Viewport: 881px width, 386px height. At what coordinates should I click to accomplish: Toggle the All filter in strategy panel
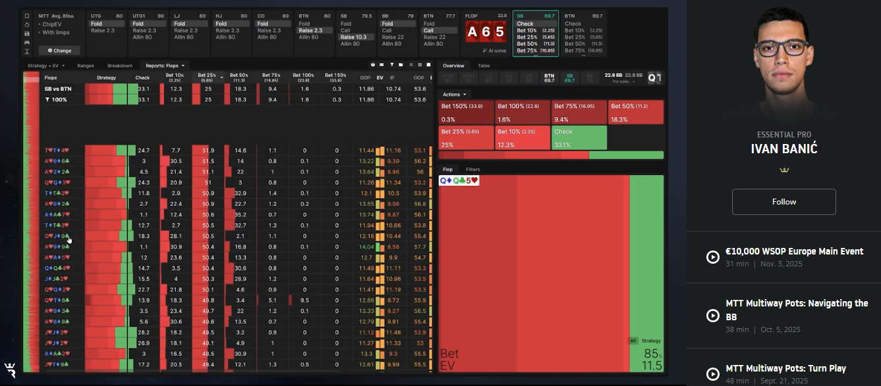click(x=633, y=341)
